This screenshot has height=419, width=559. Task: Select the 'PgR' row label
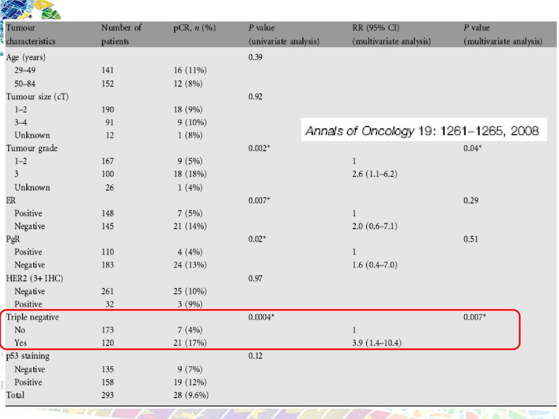pos(13,239)
